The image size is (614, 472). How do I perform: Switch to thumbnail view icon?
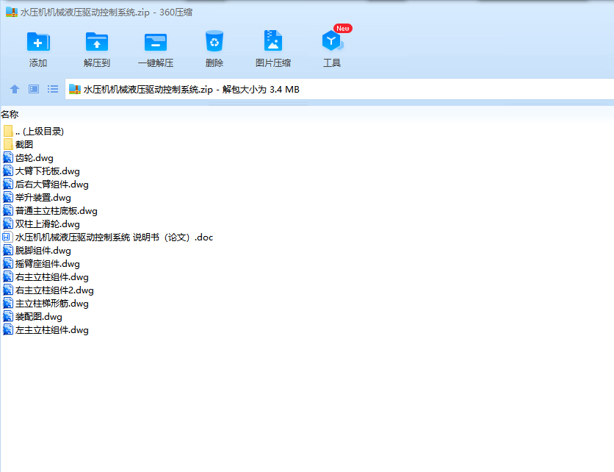point(34,90)
